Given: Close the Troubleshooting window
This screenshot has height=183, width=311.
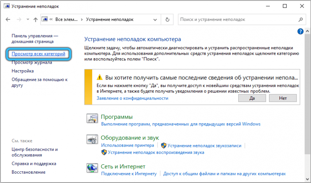Looking at the screenshot, I should (302, 6).
